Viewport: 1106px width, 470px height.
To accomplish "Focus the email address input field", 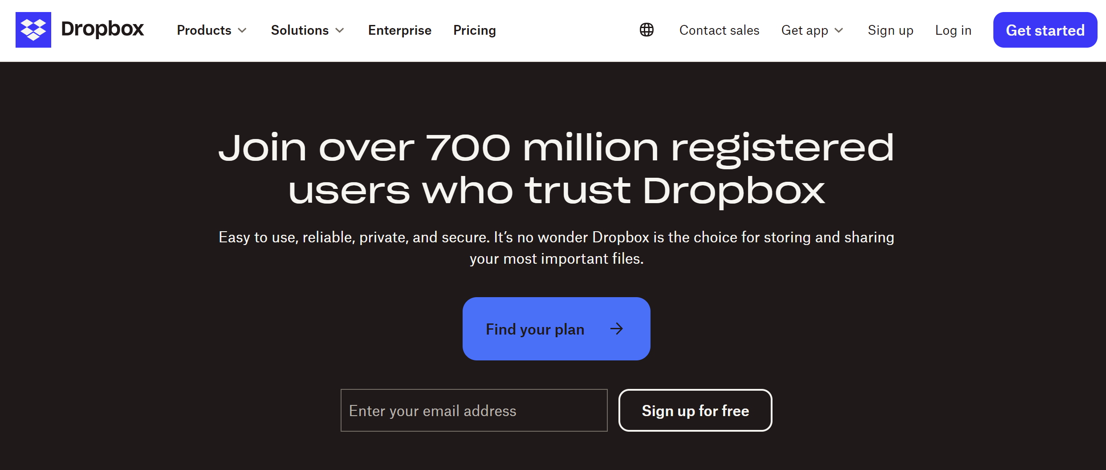I will tap(474, 410).
